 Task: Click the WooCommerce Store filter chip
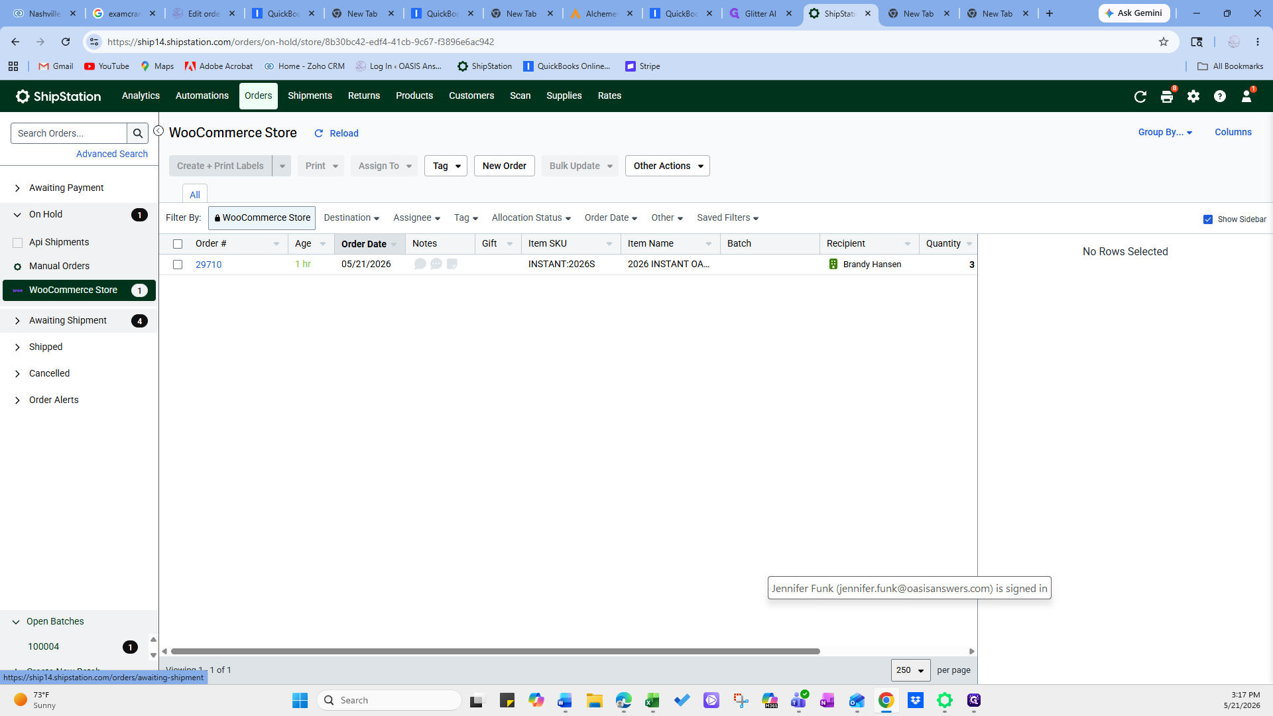pos(262,217)
